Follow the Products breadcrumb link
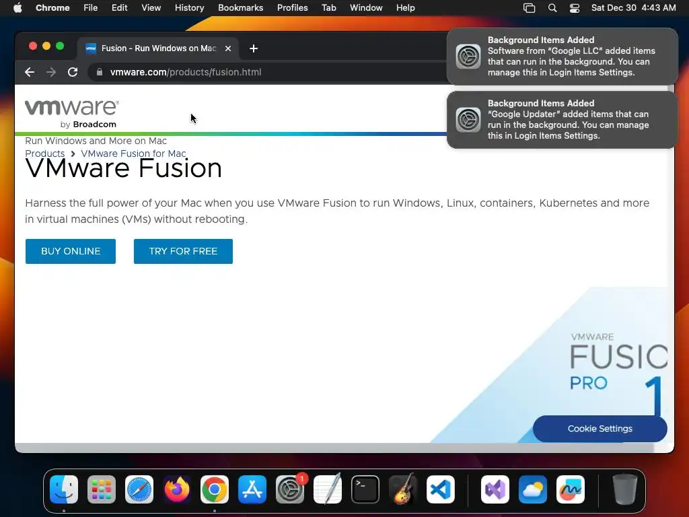The image size is (689, 517). pos(45,153)
